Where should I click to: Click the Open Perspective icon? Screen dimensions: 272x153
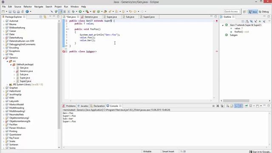click(244, 11)
